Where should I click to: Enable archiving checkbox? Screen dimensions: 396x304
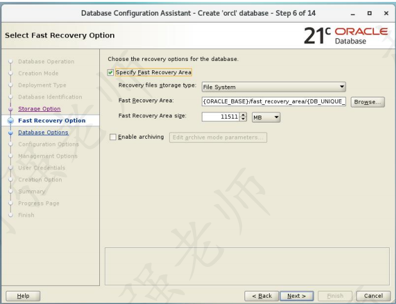[113, 137]
